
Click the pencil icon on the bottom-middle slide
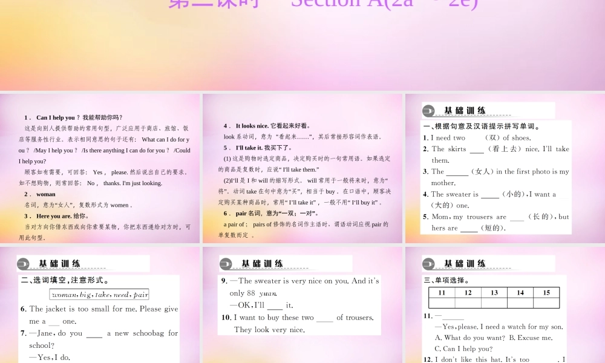click(x=226, y=263)
